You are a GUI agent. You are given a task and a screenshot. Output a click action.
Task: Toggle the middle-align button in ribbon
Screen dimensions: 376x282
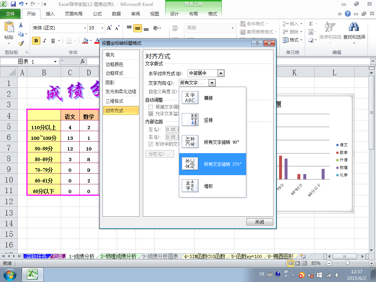[137, 28]
